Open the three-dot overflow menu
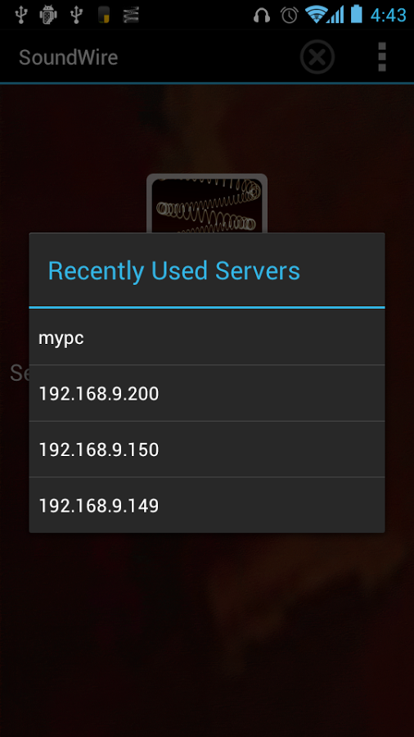Viewport: 414px width, 737px height. tap(382, 57)
